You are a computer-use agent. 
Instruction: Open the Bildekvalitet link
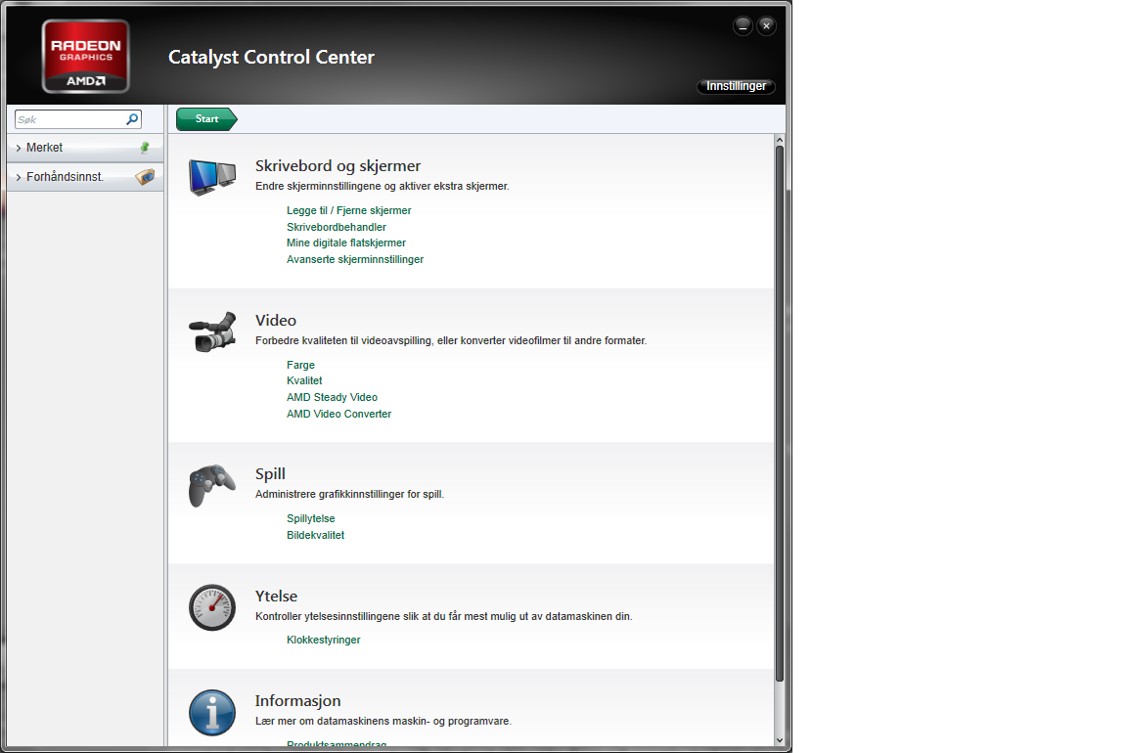(x=316, y=535)
